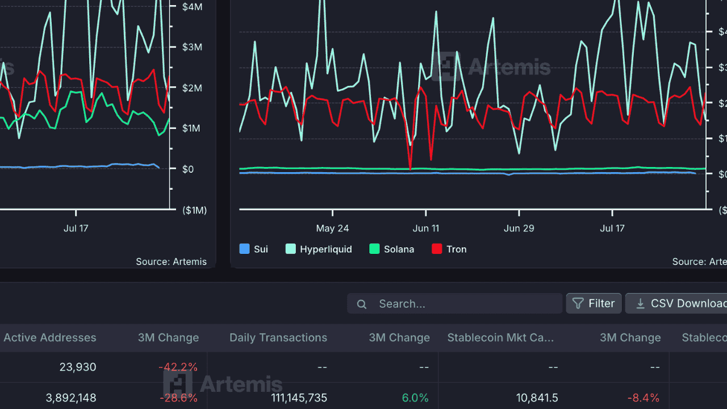
Task: Click the funnel icon on Filter button
Action: pos(578,304)
